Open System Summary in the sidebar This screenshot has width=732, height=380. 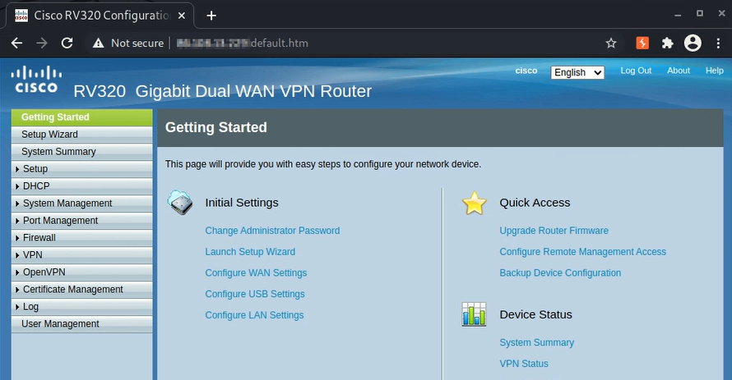click(x=81, y=152)
